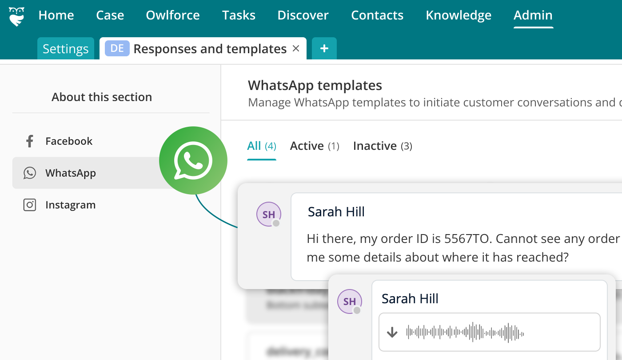Open the Admin menu

[x=533, y=15]
